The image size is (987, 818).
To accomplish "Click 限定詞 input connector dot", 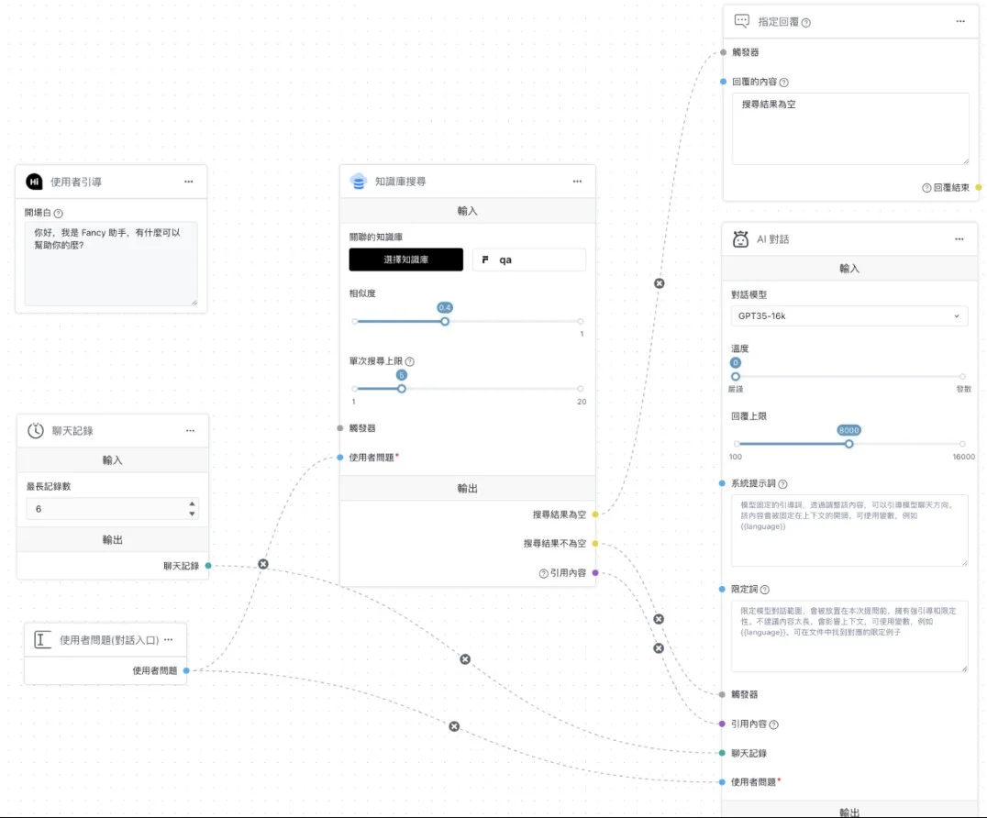I will (722, 589).
